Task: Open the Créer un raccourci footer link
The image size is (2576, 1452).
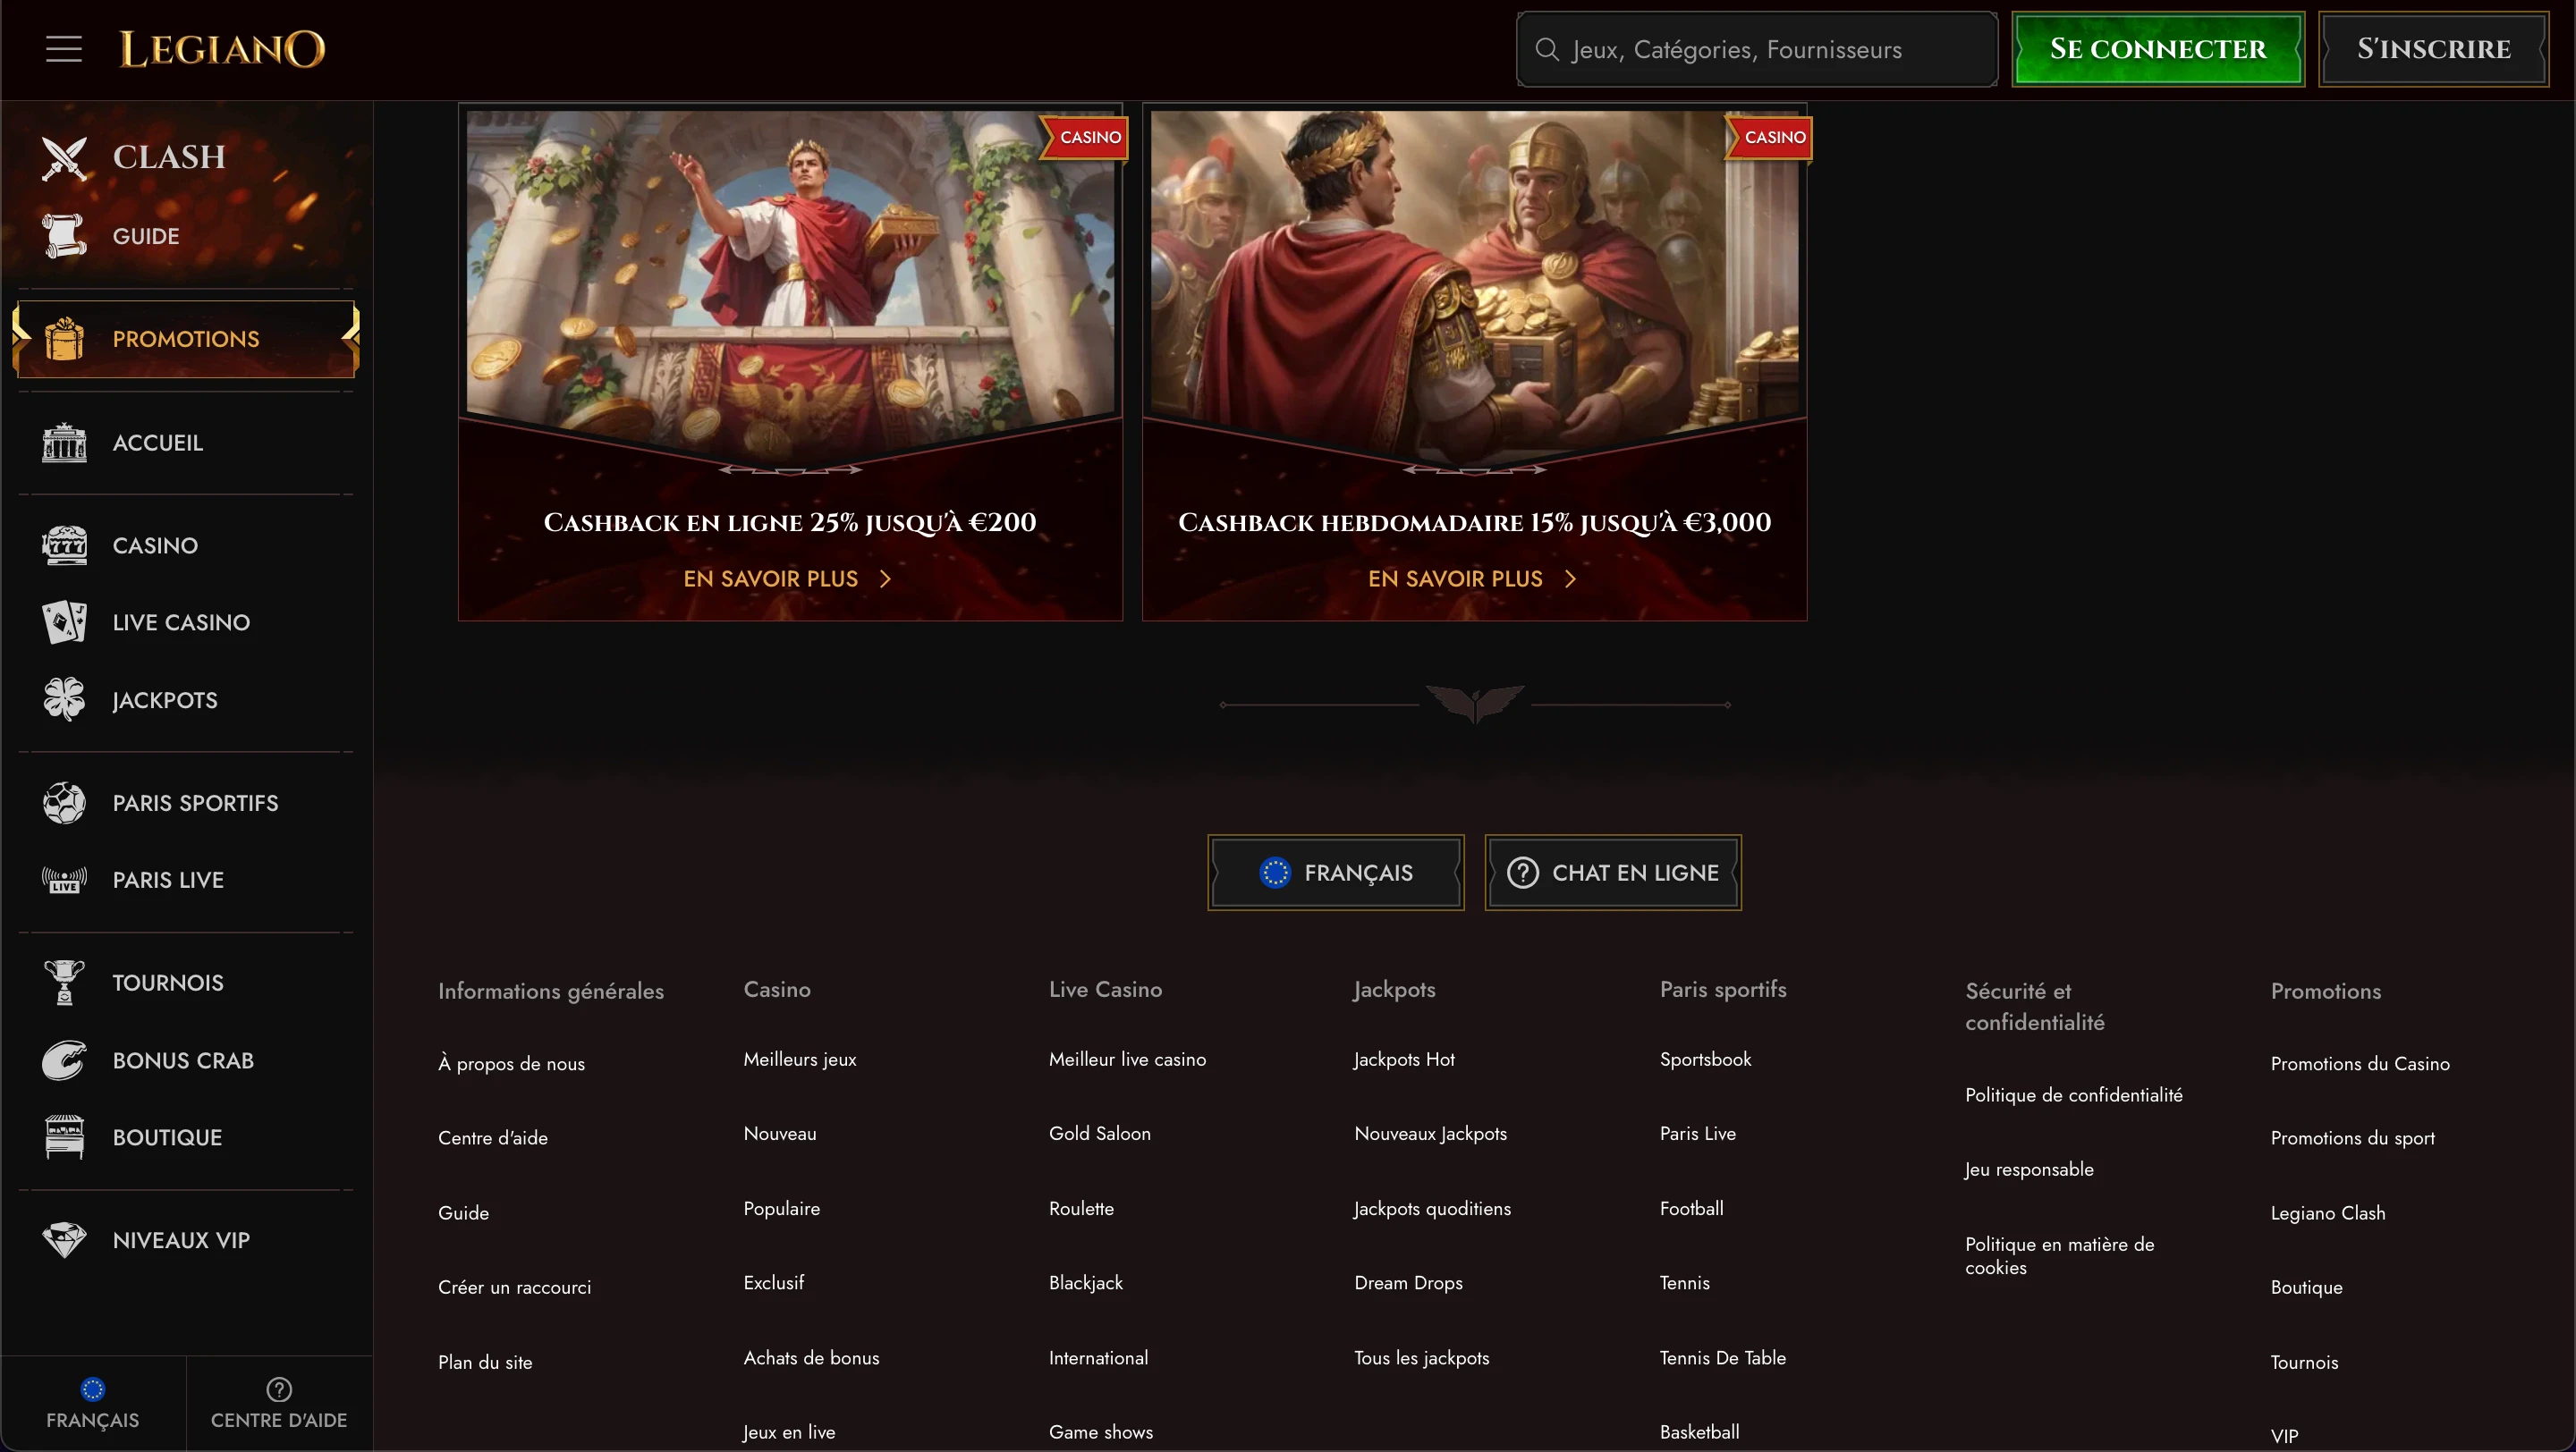Action: click(514, 1287)
